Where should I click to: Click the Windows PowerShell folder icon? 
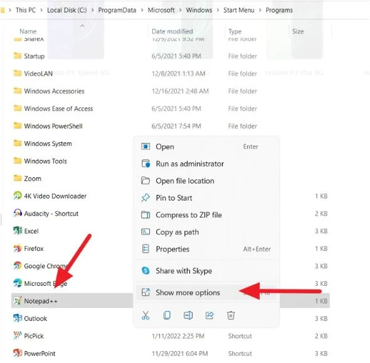[x=18, y=126]
